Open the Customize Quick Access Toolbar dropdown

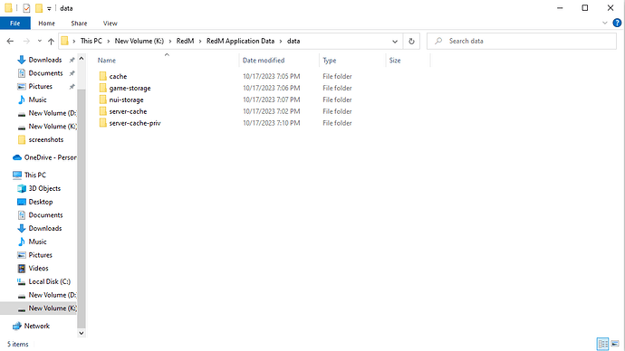[x=49, y=8]
